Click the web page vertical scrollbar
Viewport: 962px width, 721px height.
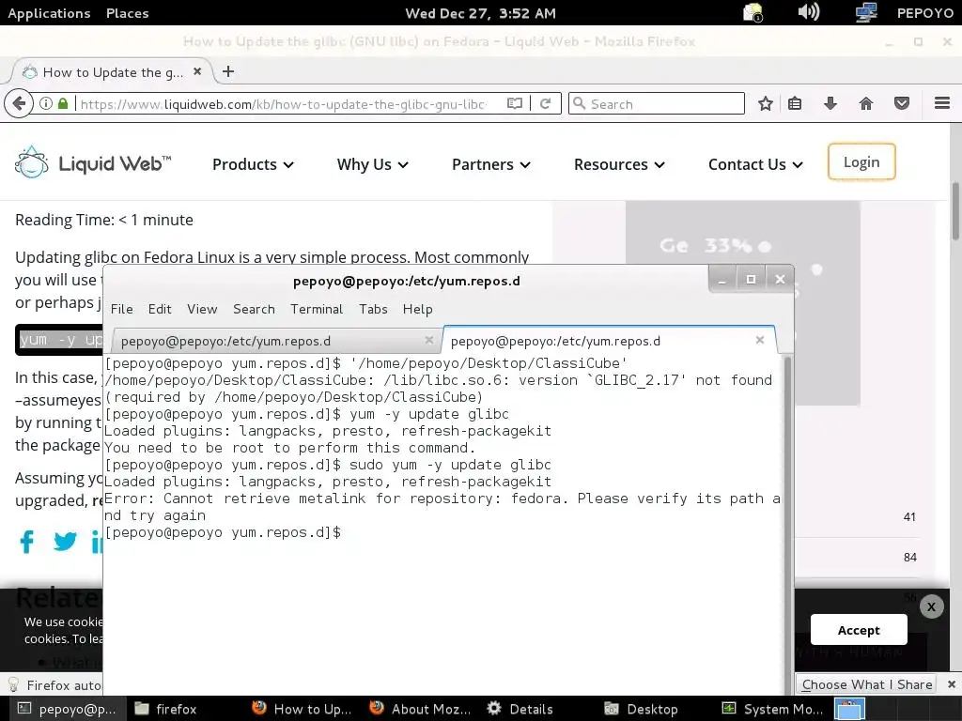(x=955, y=211)
